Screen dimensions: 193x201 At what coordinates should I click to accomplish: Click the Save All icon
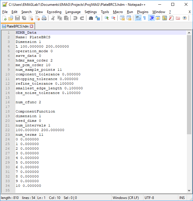[x=24, y=18]
